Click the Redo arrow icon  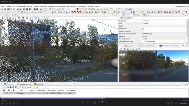[x=53, y=9]
